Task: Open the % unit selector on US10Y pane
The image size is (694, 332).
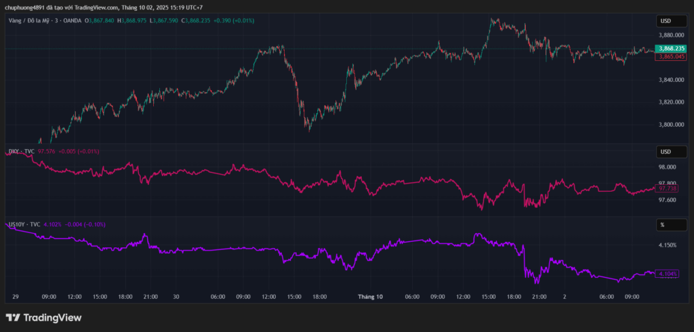Action: 668,224
